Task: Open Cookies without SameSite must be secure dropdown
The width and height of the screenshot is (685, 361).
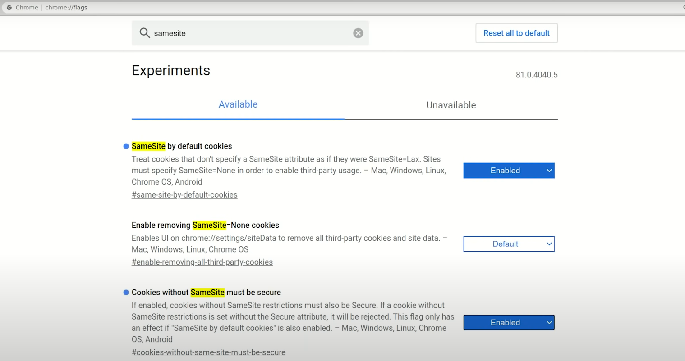Action: click(x=509, y=323)
